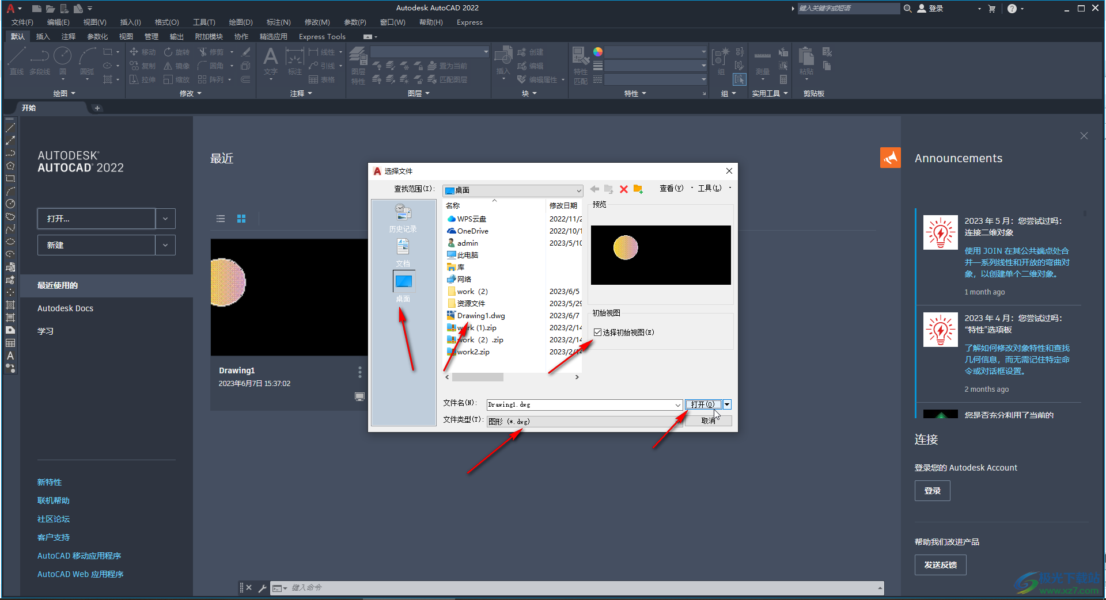Click the Mirror (镜像) tool
The image size is (1106, 600).
[176, 66]
